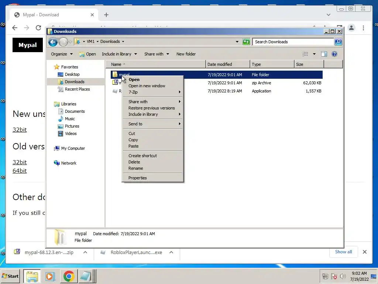Close Chrome's downloads bar with X
Image resolution: width=378 pixels, height=284 pixels.
[364, 252]
